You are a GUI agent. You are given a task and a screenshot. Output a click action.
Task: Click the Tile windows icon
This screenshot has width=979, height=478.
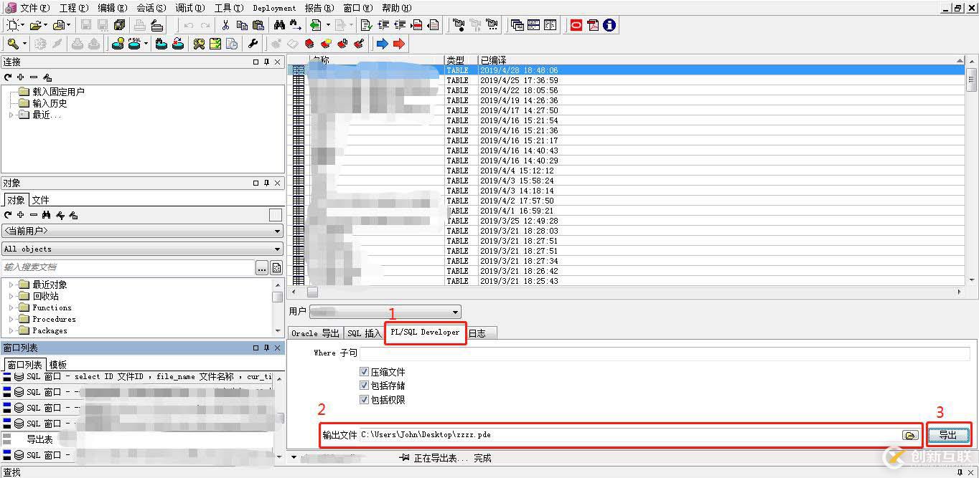(x=533, y=25)
